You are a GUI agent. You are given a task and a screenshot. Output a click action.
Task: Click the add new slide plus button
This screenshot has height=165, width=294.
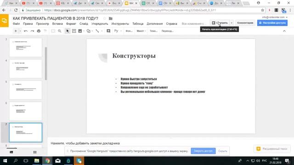16,31
